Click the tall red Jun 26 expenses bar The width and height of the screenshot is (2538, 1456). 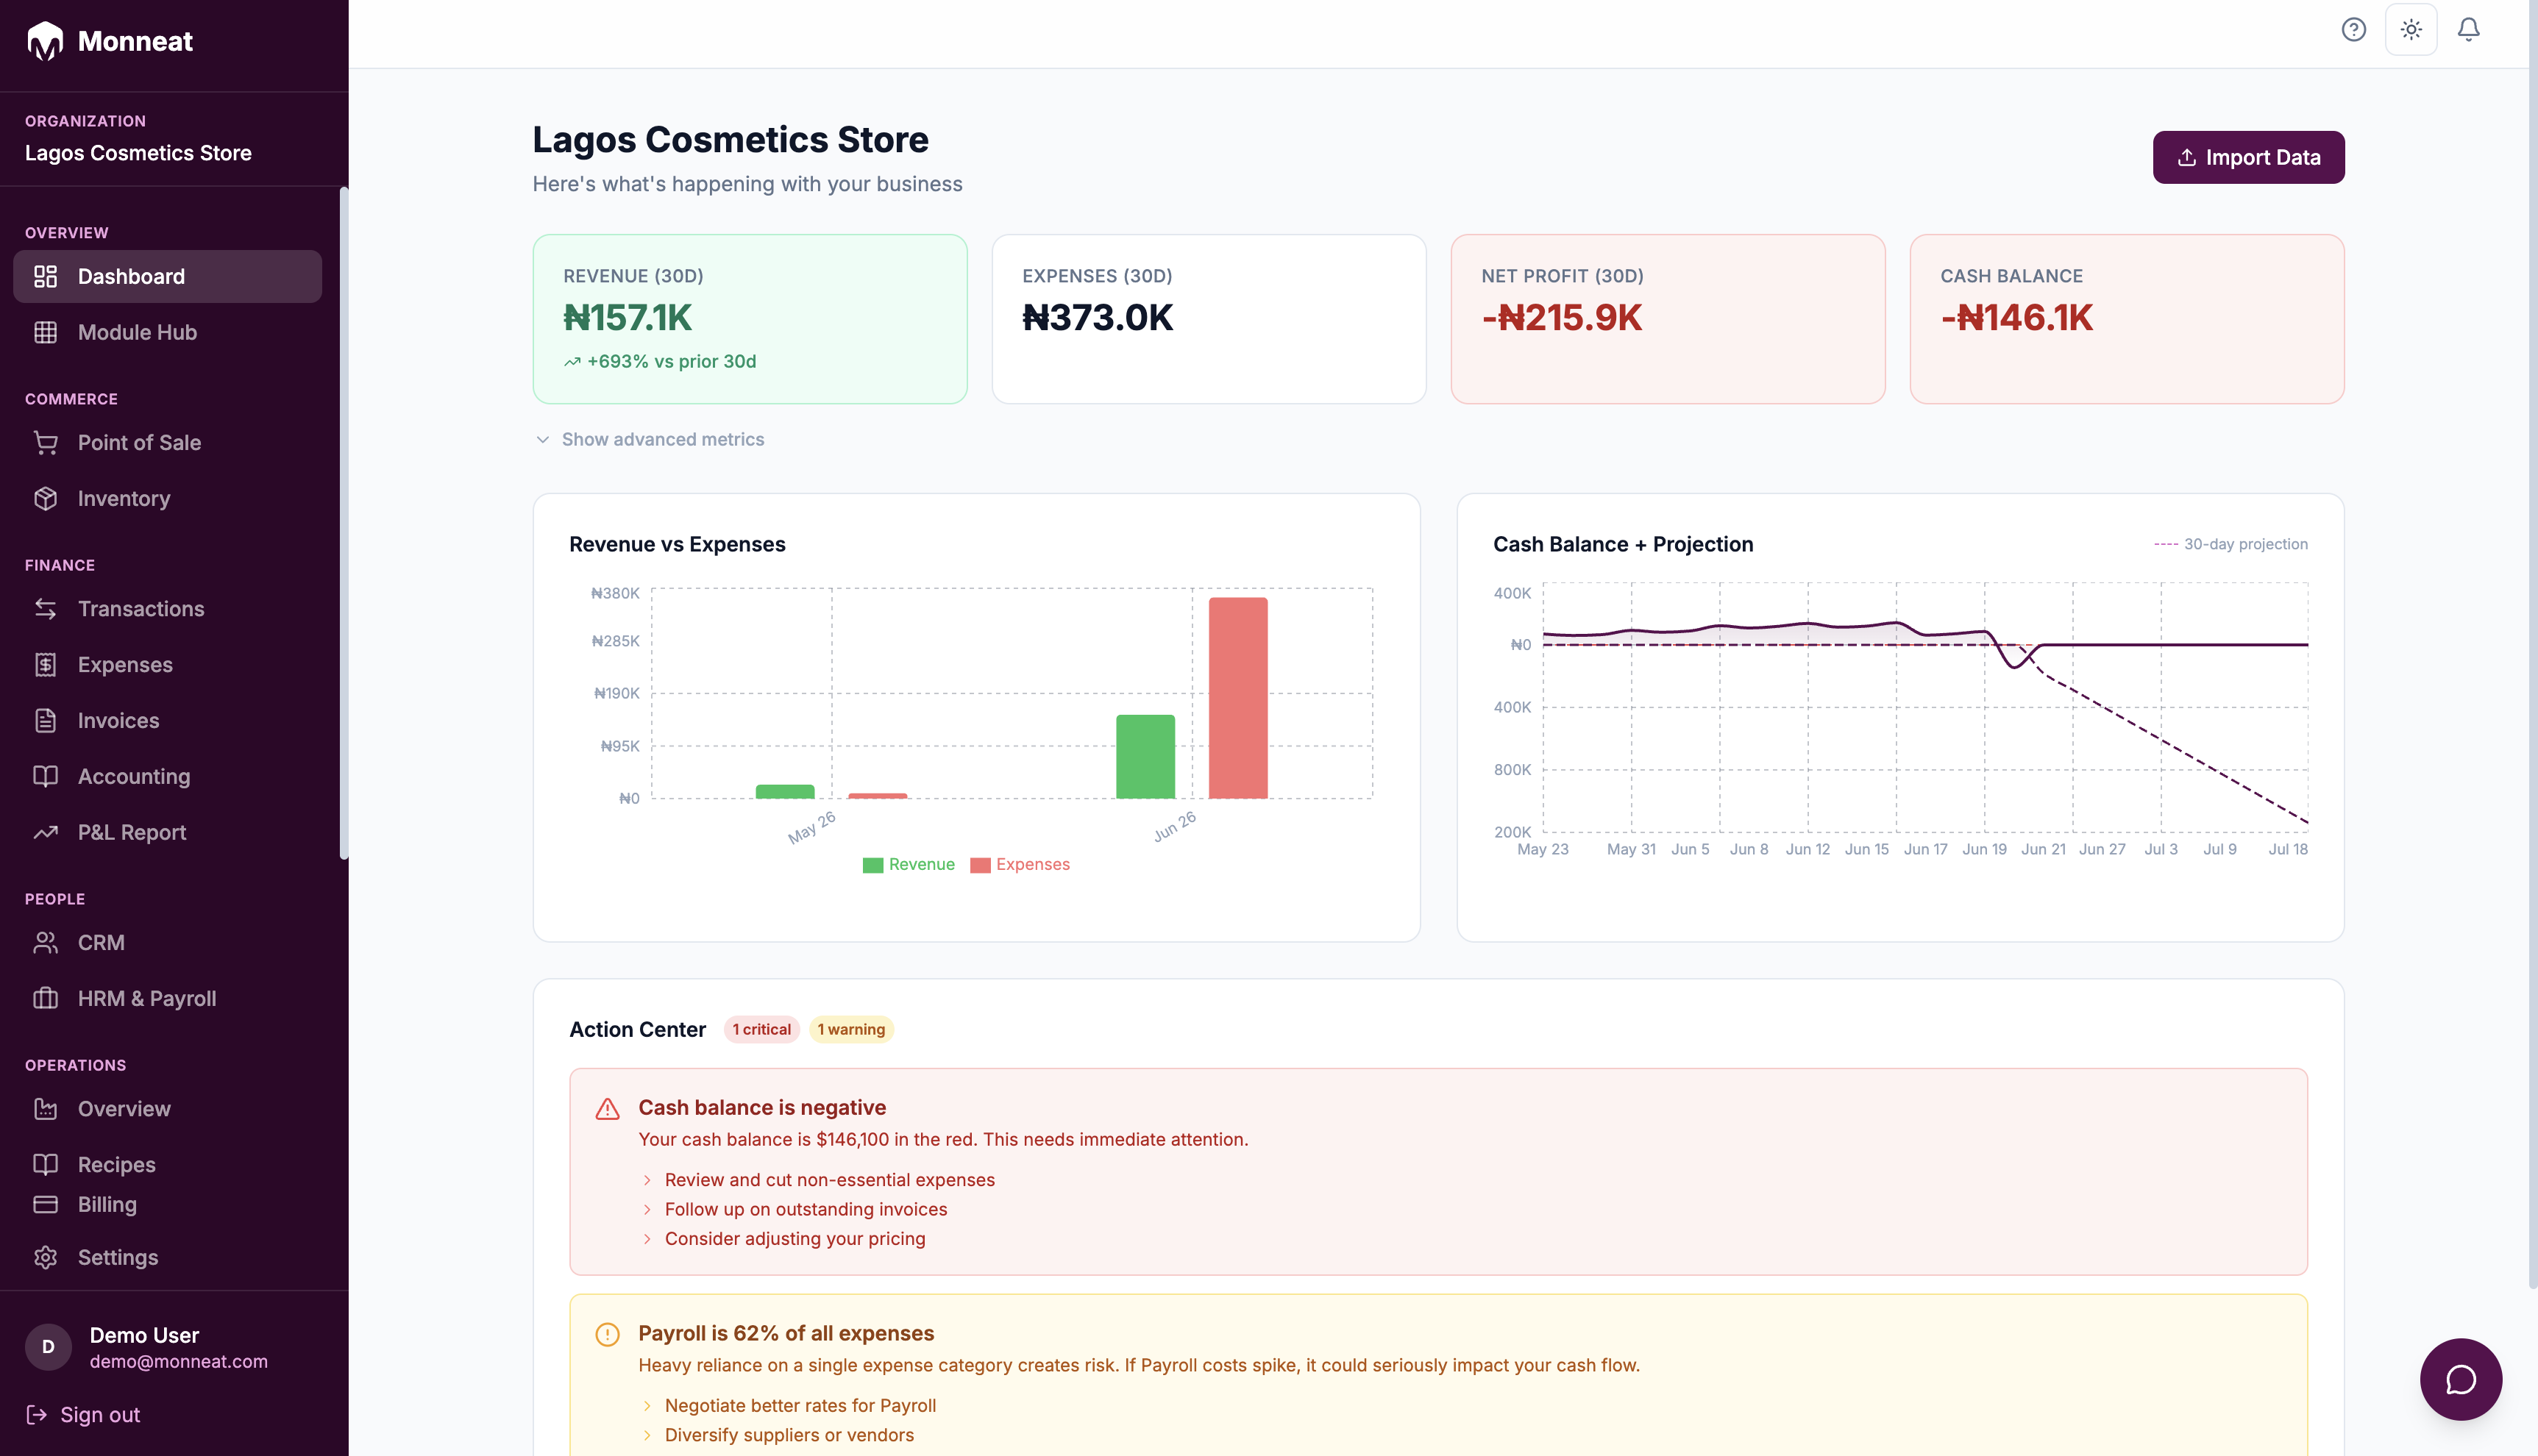pyautogui.click(x=1237, y=698)
